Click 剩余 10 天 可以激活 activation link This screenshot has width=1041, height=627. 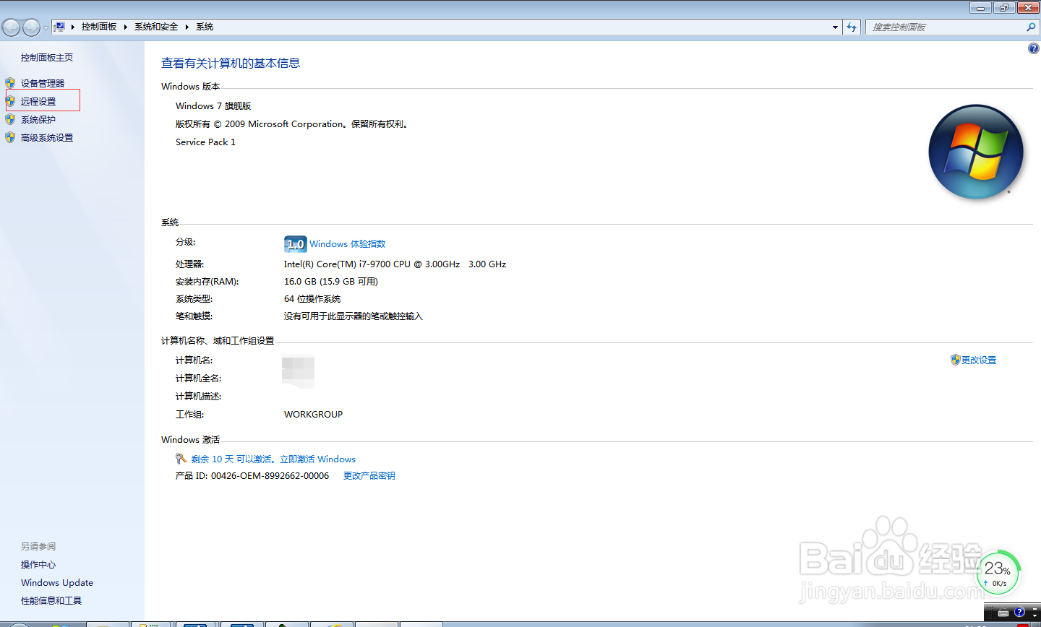(x=273, y=459)
